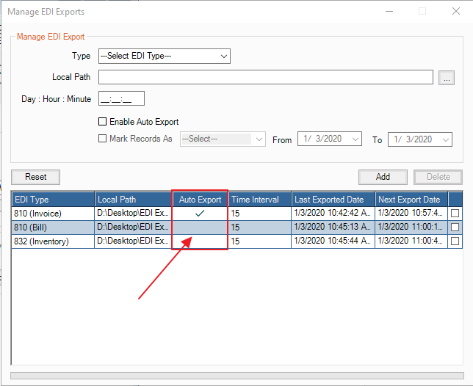Image resolution: width=473 pixels, height=386 pixels.
Task: Click the horizontal scrollbar at bottom
Action: coord(236,376)
